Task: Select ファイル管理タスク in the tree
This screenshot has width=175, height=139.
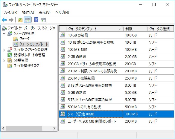Action: coord(26,65)
